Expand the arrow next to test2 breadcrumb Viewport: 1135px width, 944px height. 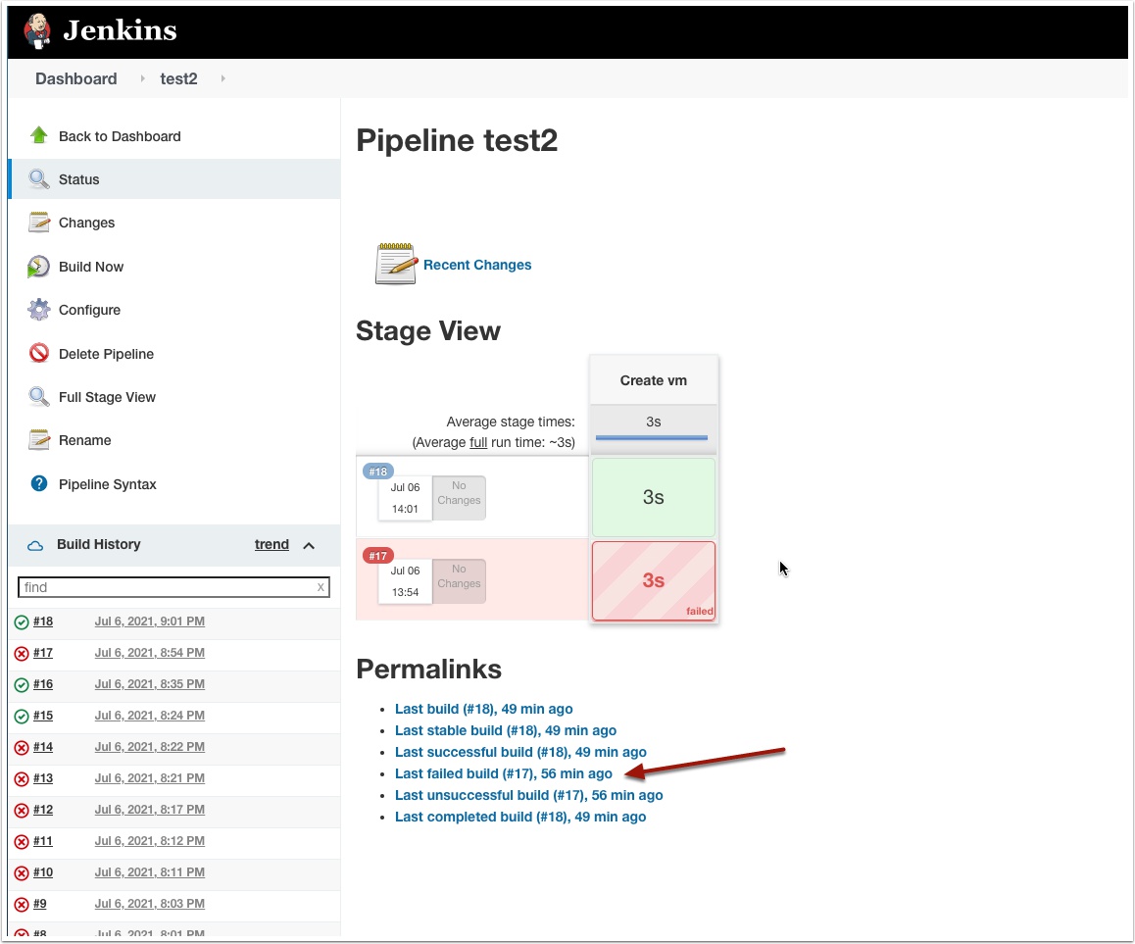(222, 78)
